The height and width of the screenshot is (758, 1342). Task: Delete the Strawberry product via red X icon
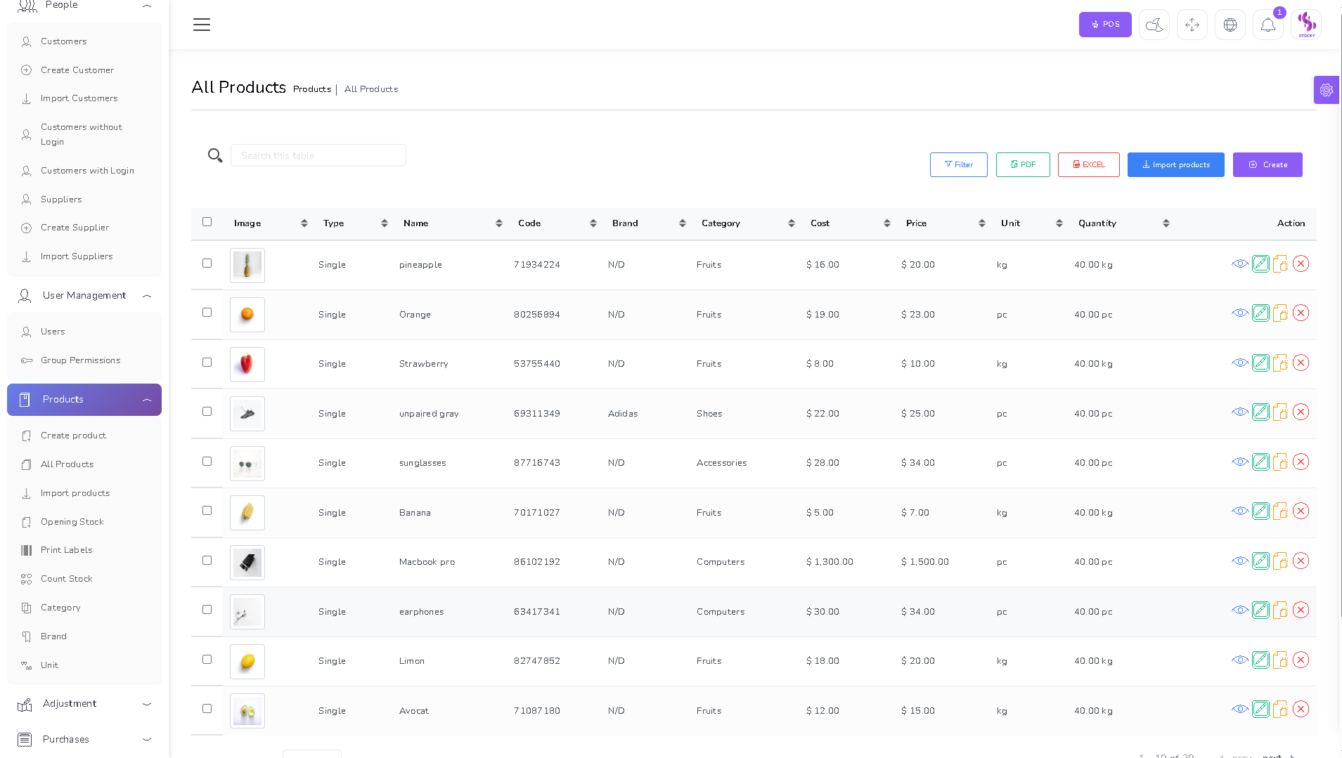click(x=1301, y=363)
